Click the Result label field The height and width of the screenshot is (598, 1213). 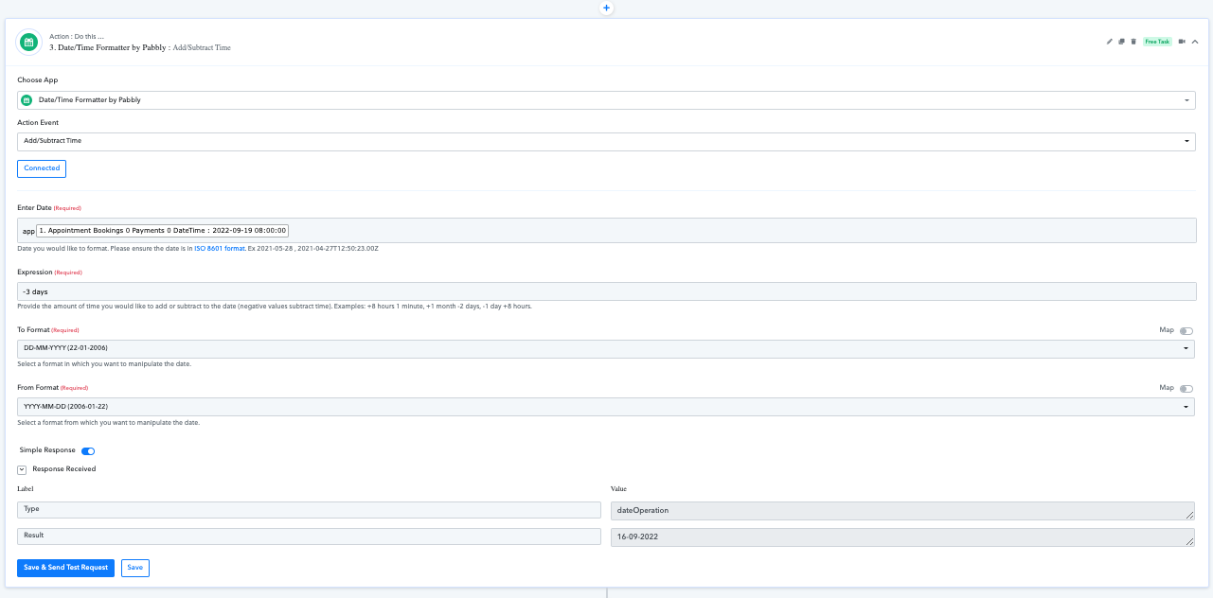309,536
